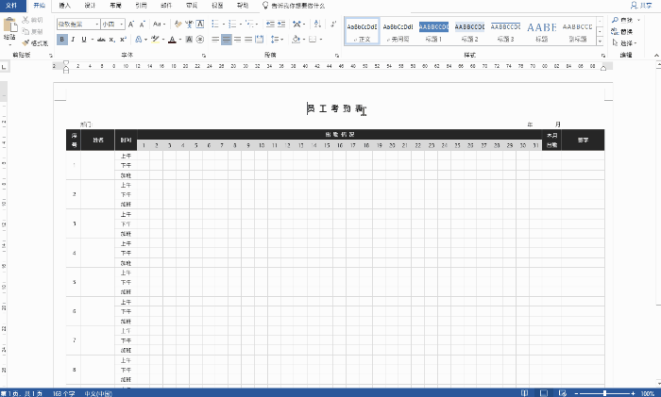Click the Shrink Font icon
The height and width of the screenshot is (397, 661).
(x=143, y=25)
